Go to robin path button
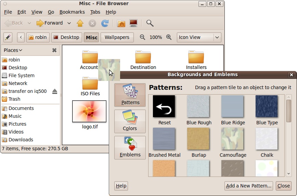This screenshot has height=196, width=297. point(38,37)
